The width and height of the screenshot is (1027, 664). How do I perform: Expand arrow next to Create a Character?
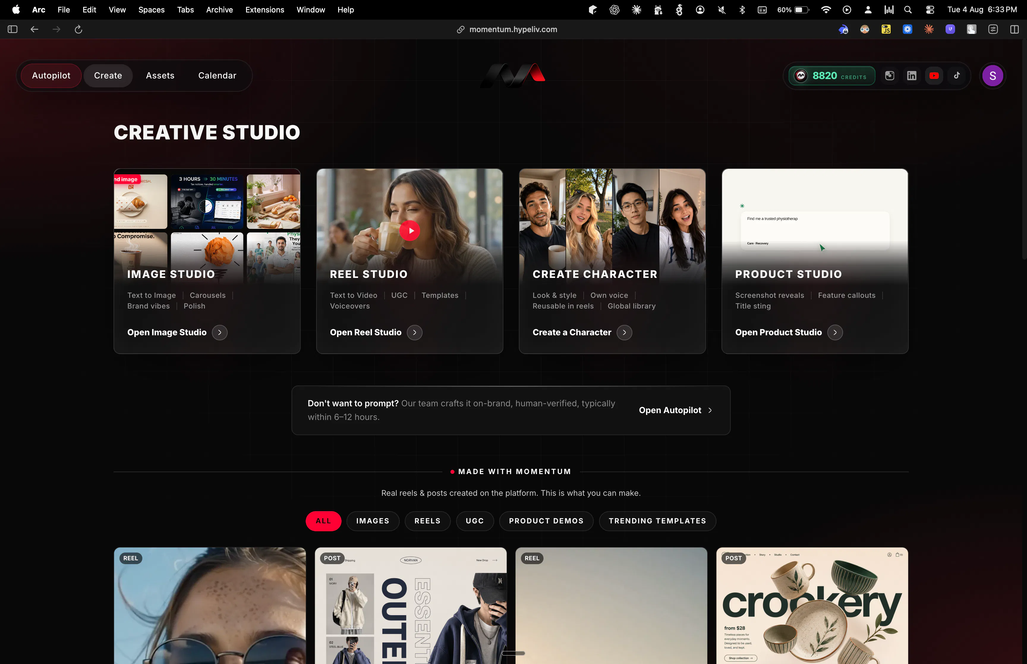click(624, 332)
